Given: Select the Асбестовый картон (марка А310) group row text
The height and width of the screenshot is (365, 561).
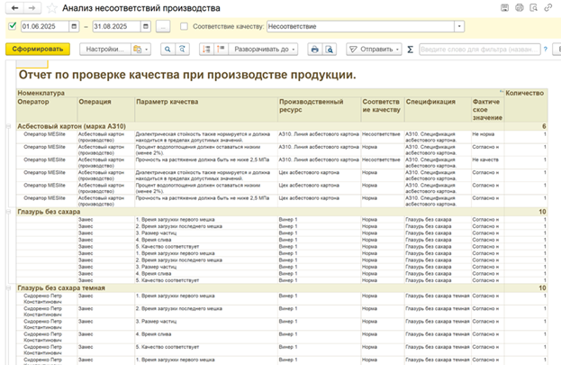Looking at the screenshot, I should [71, 126].
